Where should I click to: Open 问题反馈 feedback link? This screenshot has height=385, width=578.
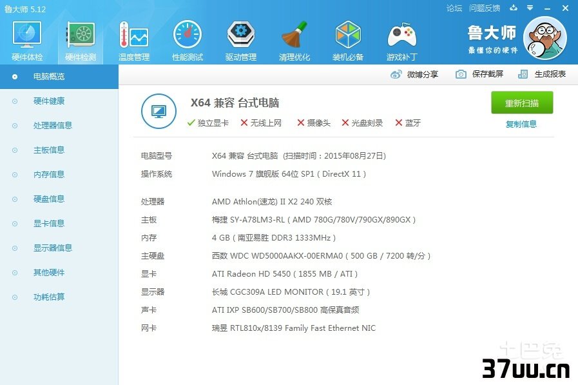tap(485, 8)
